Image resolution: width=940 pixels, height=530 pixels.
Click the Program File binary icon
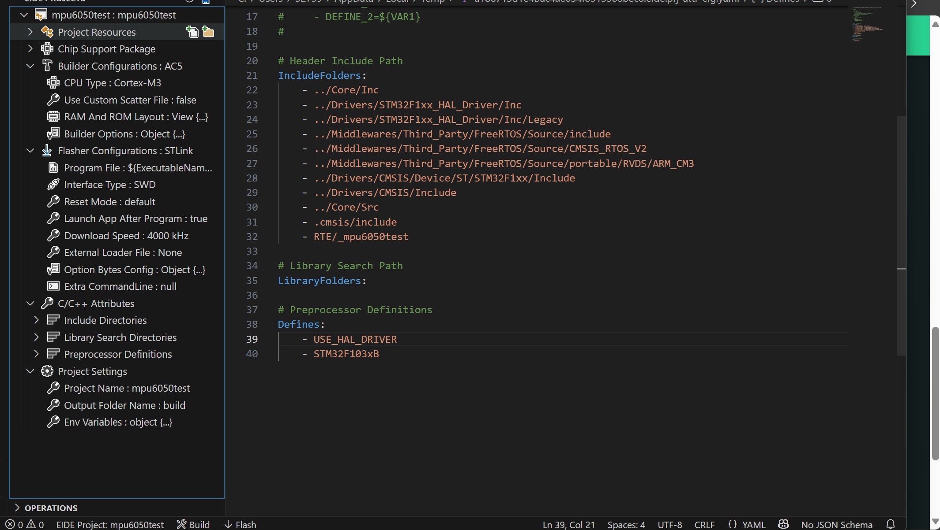(53, 167)
